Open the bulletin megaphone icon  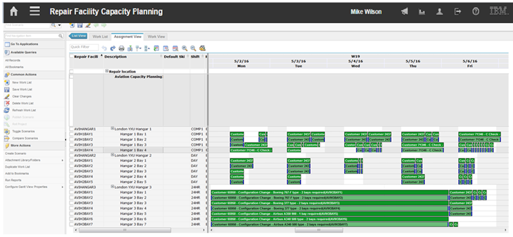(405, 12)
